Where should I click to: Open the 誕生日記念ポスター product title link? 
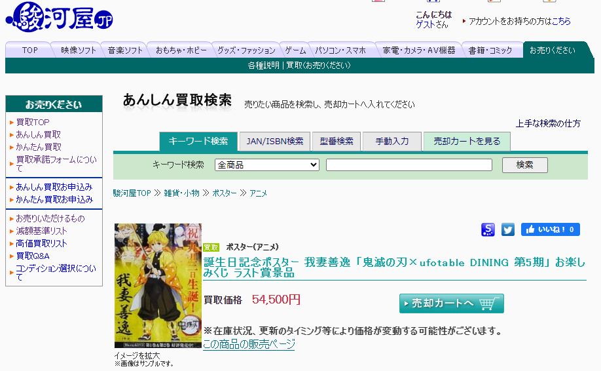click(394, 267)
